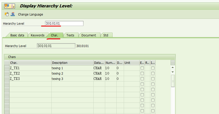Image resolution: width=219 pixels, height=114 pixels.
Task: Click the select-all corner button of Chars table
Action: pos(7,63)
